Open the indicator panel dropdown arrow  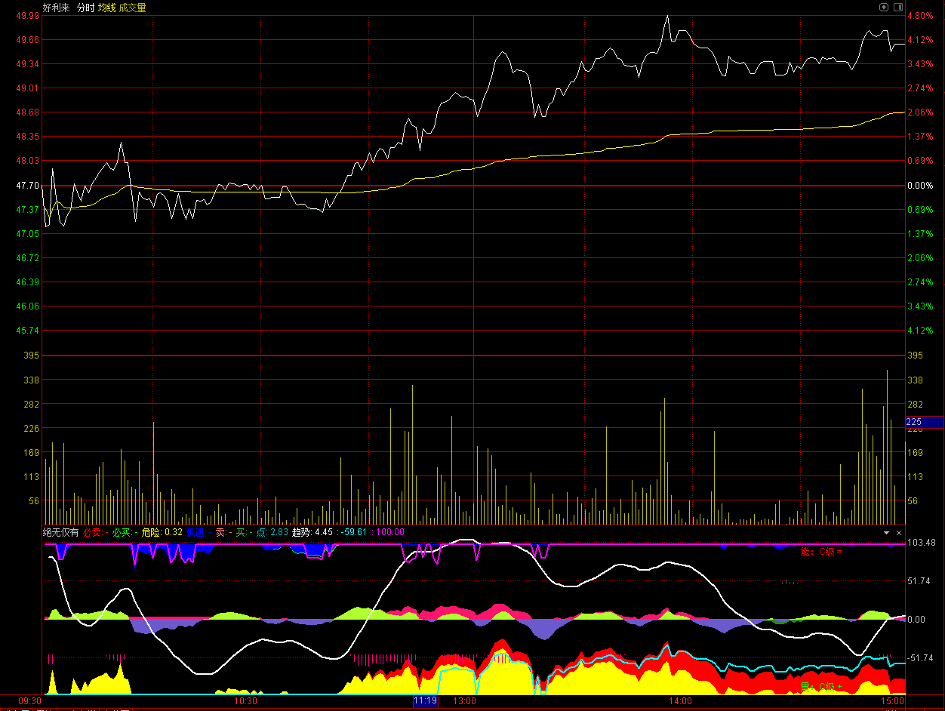[887, 533]
